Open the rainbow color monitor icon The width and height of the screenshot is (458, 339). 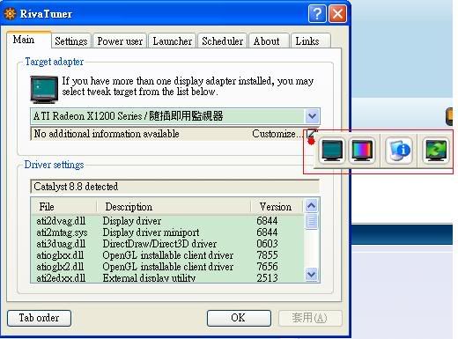point(362,151)
